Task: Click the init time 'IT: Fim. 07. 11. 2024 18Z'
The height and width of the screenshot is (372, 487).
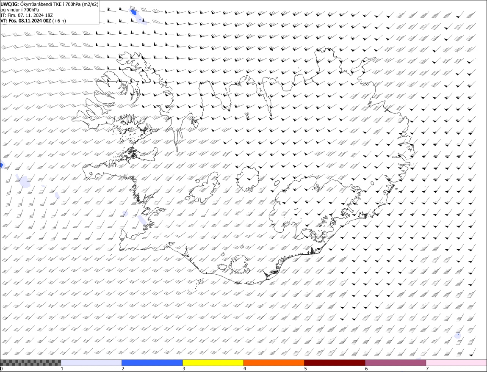Action: (27, 15)
